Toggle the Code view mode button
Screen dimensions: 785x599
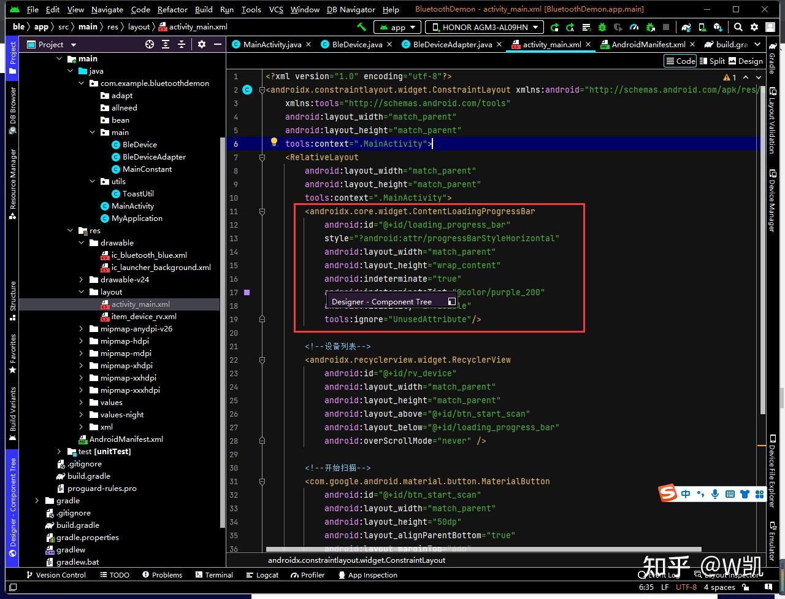(x=680, y=61)
